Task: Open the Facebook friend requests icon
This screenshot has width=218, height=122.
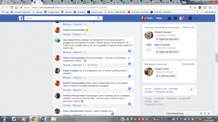Action: 169,18
